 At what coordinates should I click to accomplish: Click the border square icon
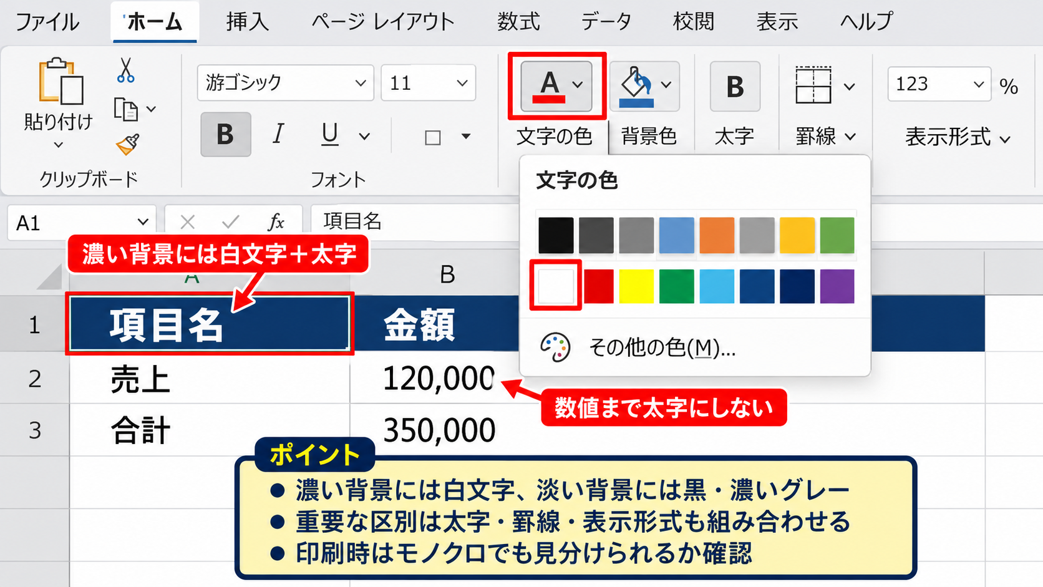432,137
